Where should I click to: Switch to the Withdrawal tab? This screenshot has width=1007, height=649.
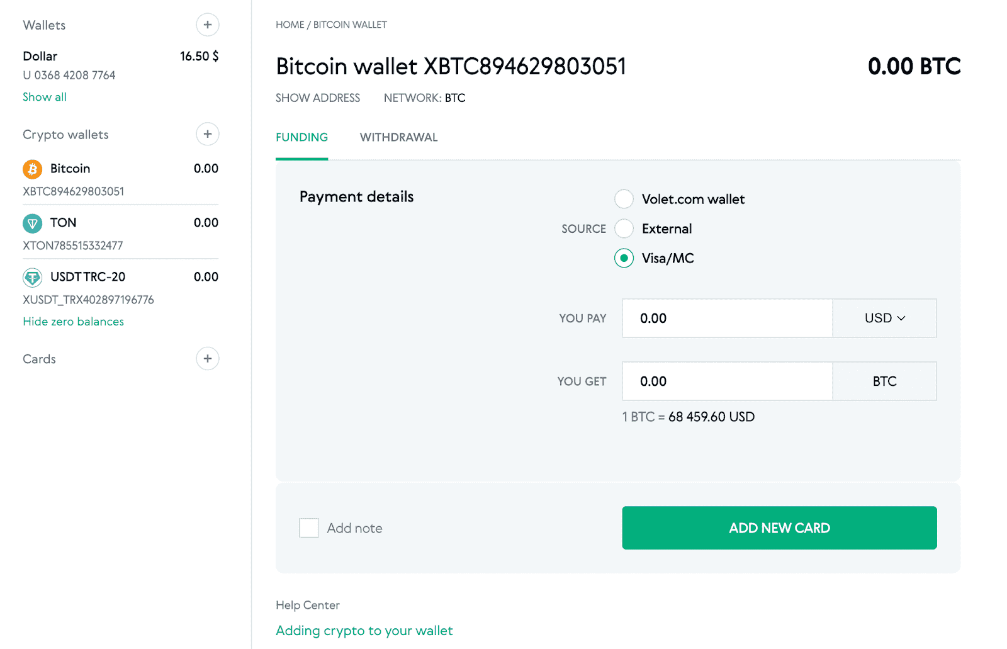(x=398, y=137)
